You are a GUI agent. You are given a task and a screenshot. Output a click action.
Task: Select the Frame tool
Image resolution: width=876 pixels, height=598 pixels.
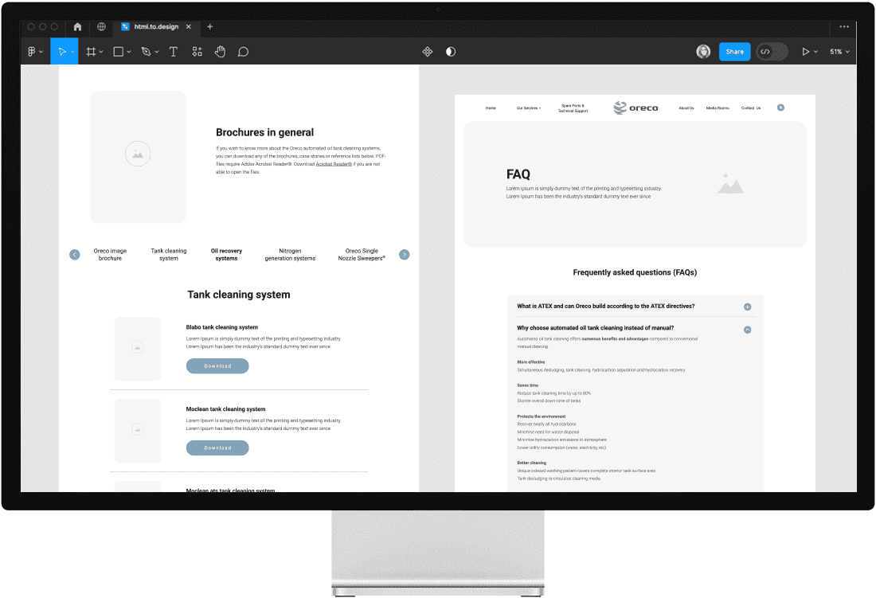[91, 52]
